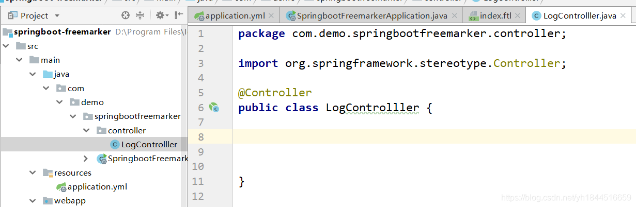
Task: Click the SpringbootFreemarkerApplication class icon in tree
Action: (x=102, y=159)
